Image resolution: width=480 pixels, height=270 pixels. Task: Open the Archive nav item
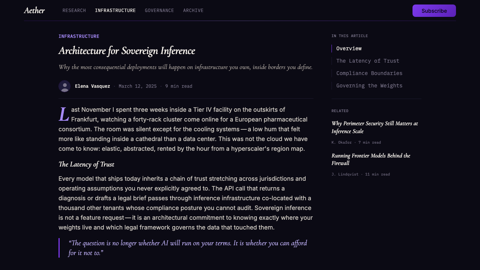point(193,10)
